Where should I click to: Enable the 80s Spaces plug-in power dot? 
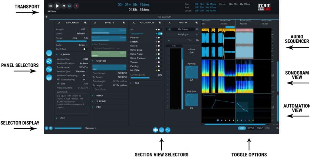coord(169,29)
